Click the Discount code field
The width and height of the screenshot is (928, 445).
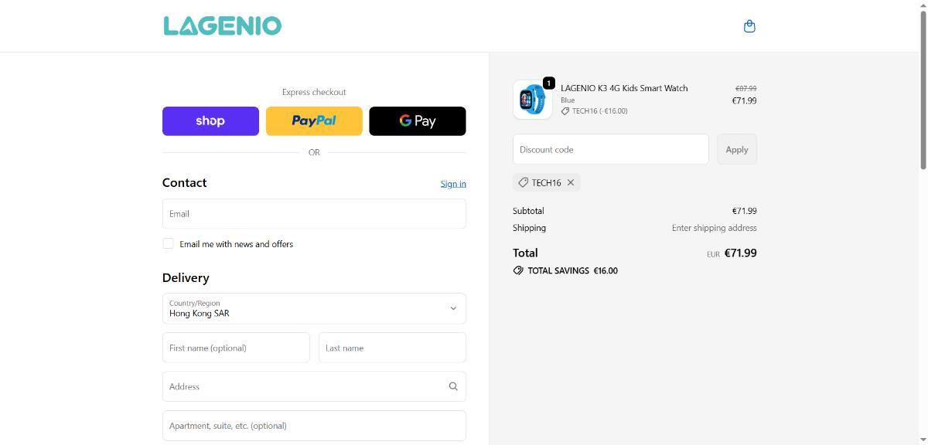[610, 149]
